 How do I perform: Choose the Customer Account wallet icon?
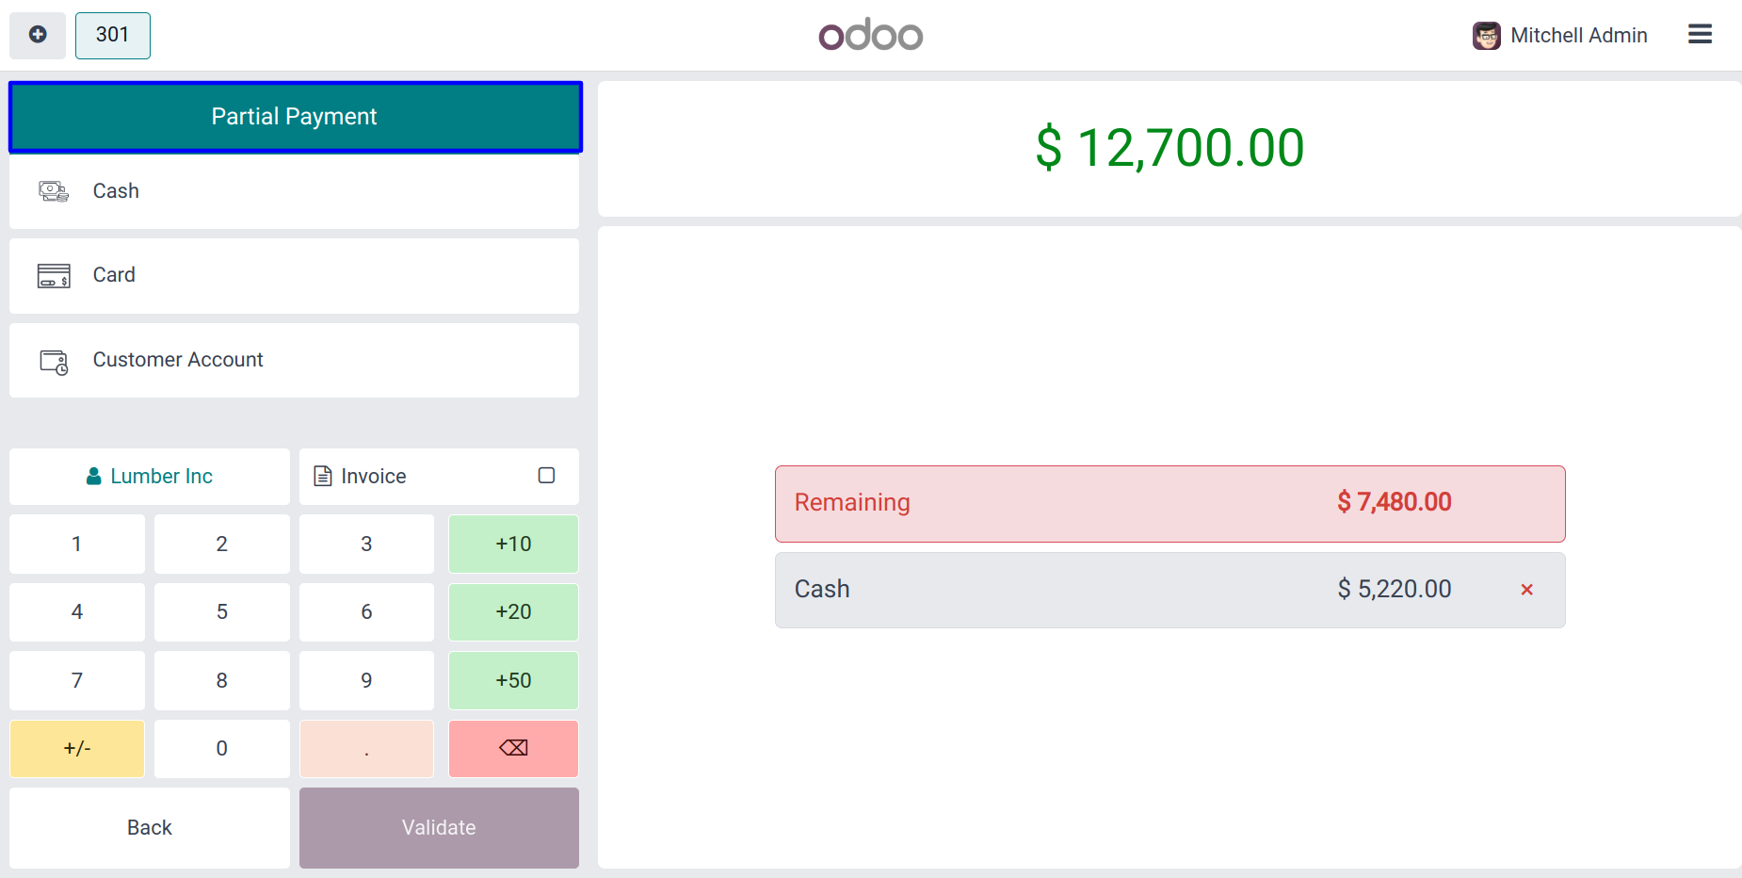click(x=54, y=361)
